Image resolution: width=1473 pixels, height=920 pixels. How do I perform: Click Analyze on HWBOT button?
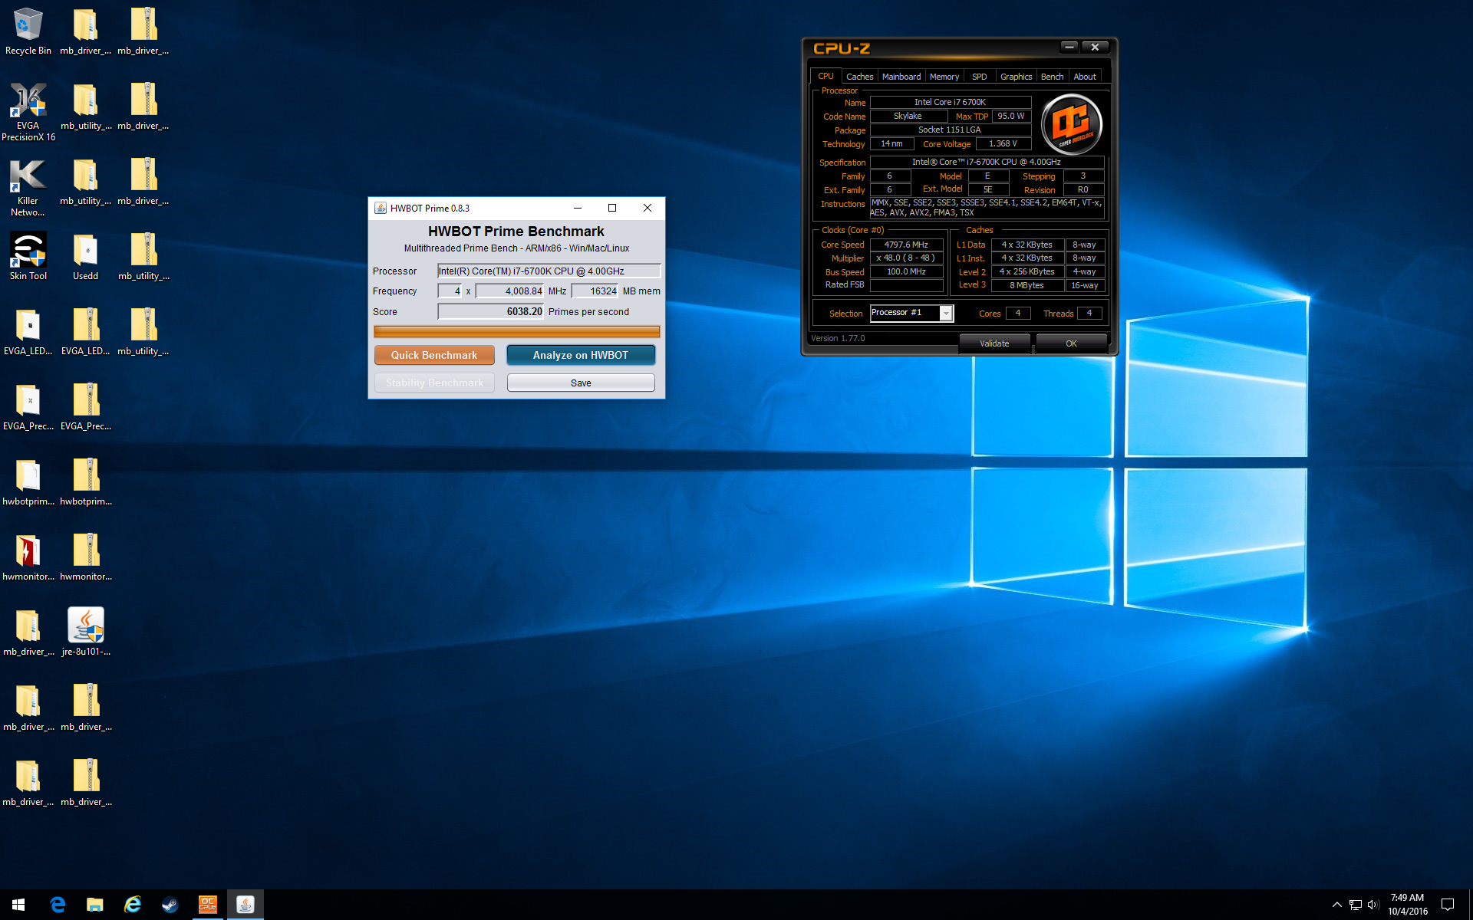point(581,355)
